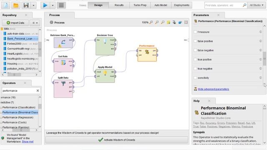Enable true negative checkbox
The height and width of the screenshot is (150, 267).
point(195,69)
